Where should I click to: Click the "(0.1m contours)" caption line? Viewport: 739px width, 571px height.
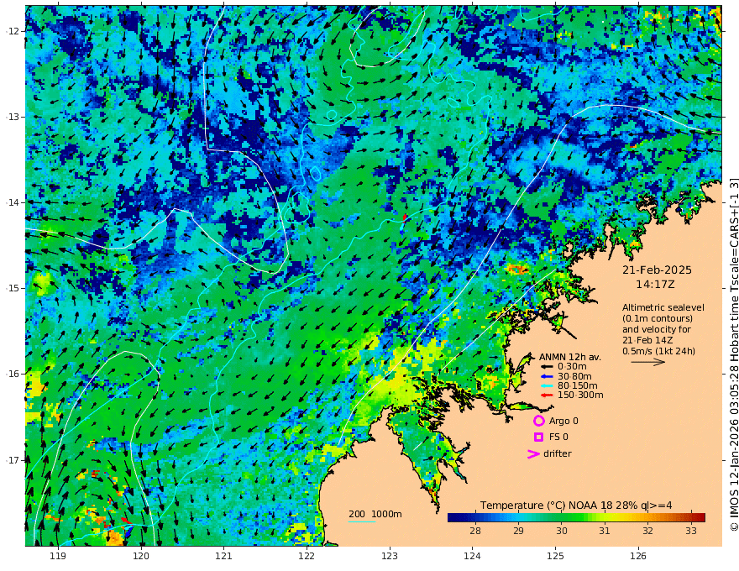(658, 318)
